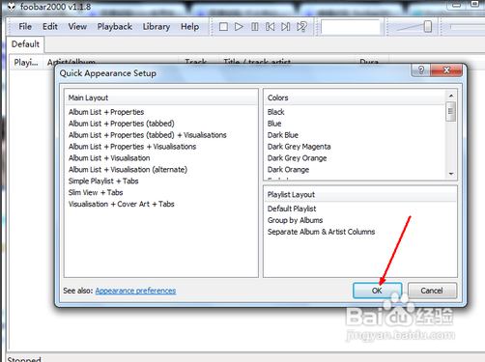485x362 pixels.
Task: Open the Library menu
Action: pyautogui.click(x=157, y=27)
